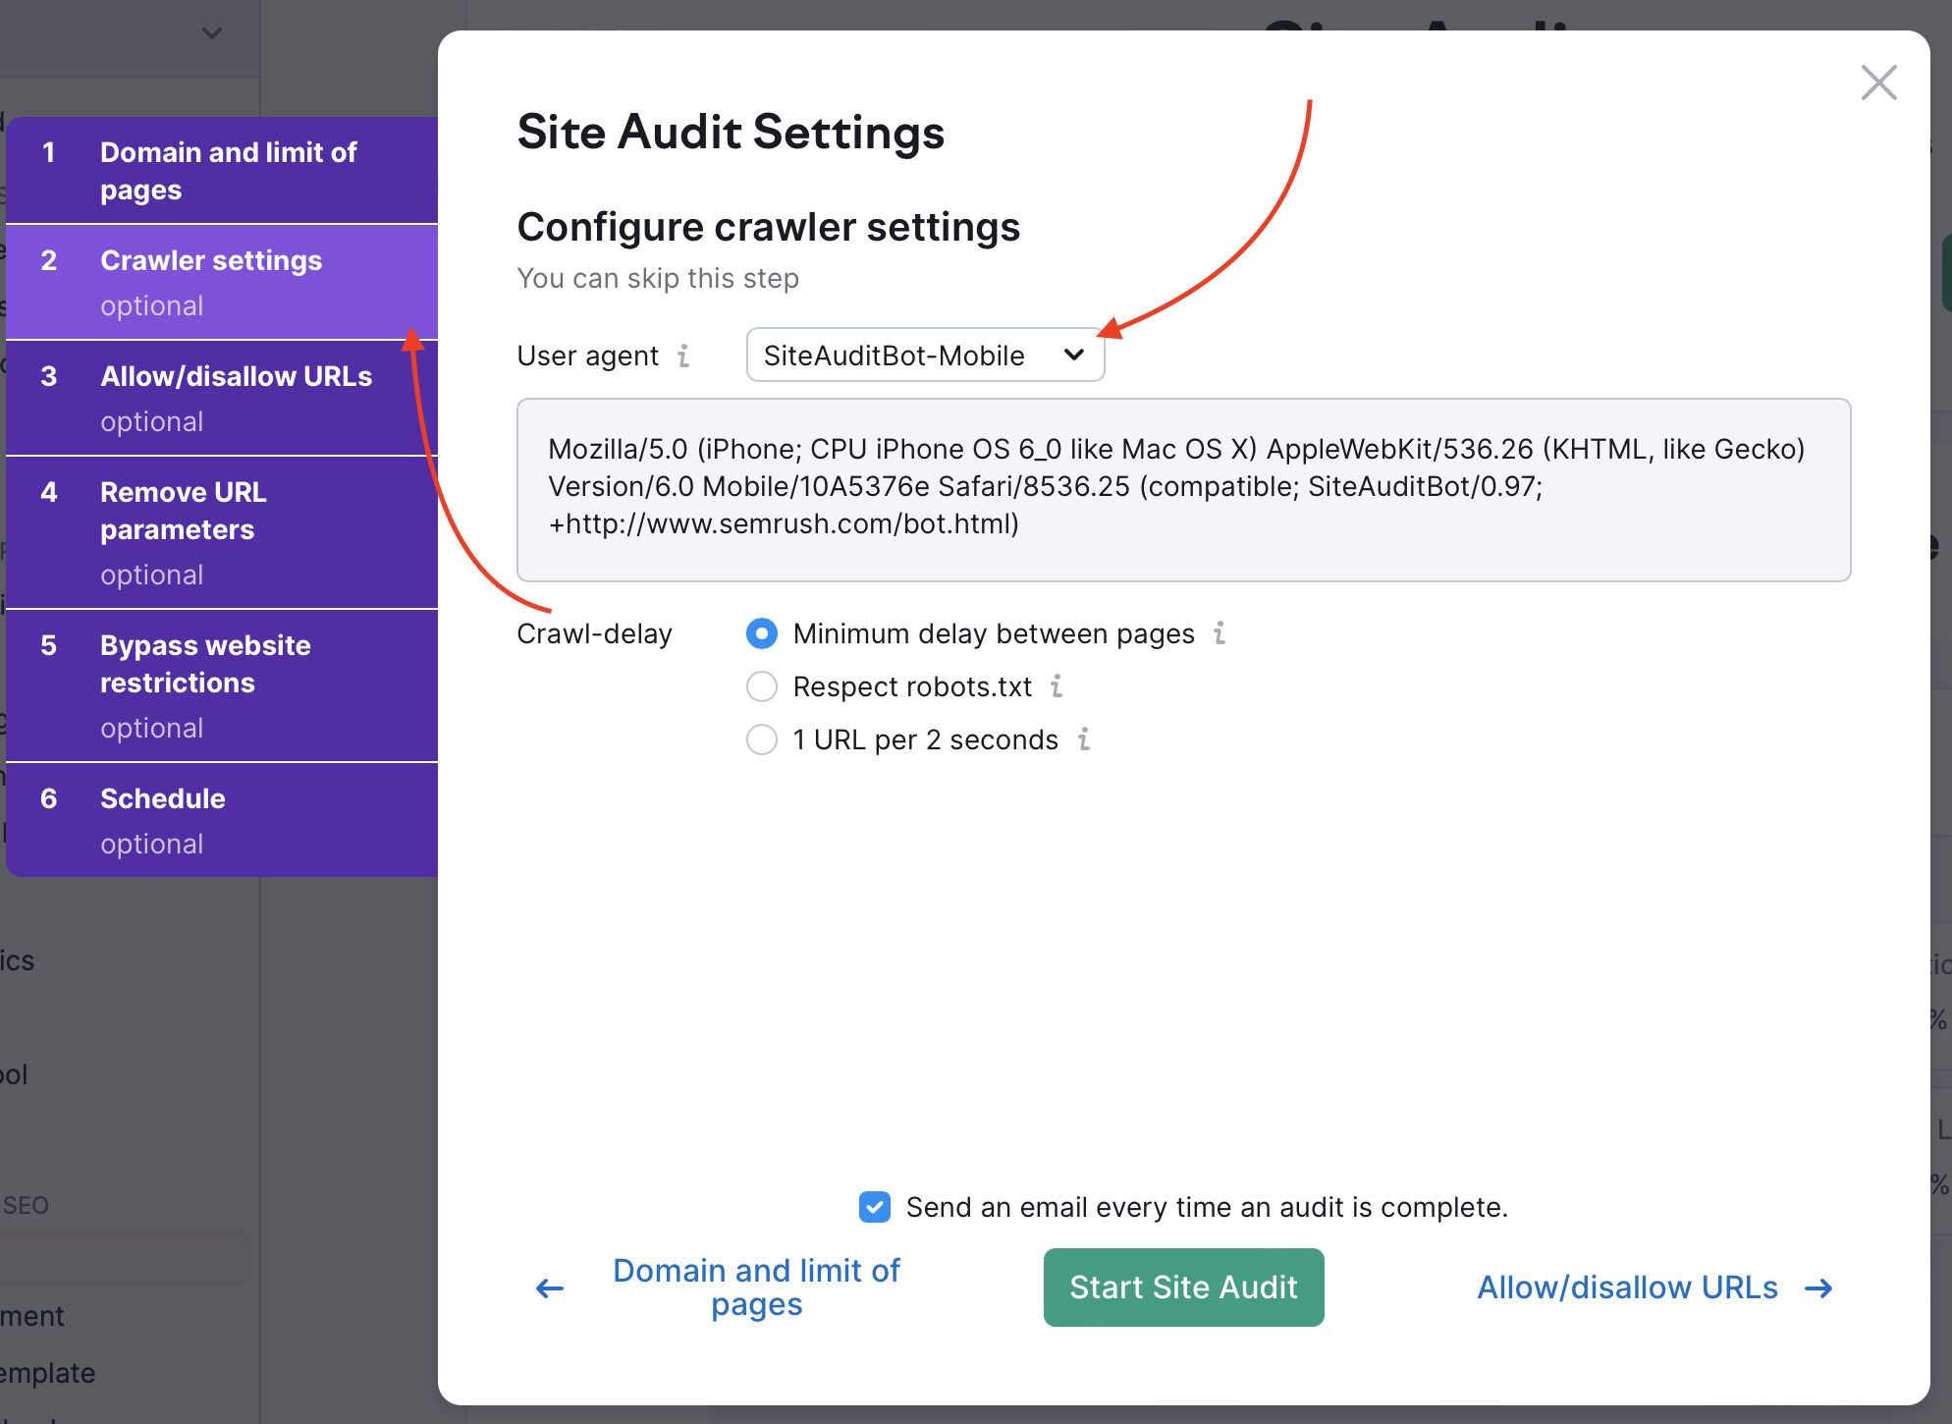Select 1 URL per 2 seconds radio
This screenshot has height=1424, width=1952.
tap(762, 739)
